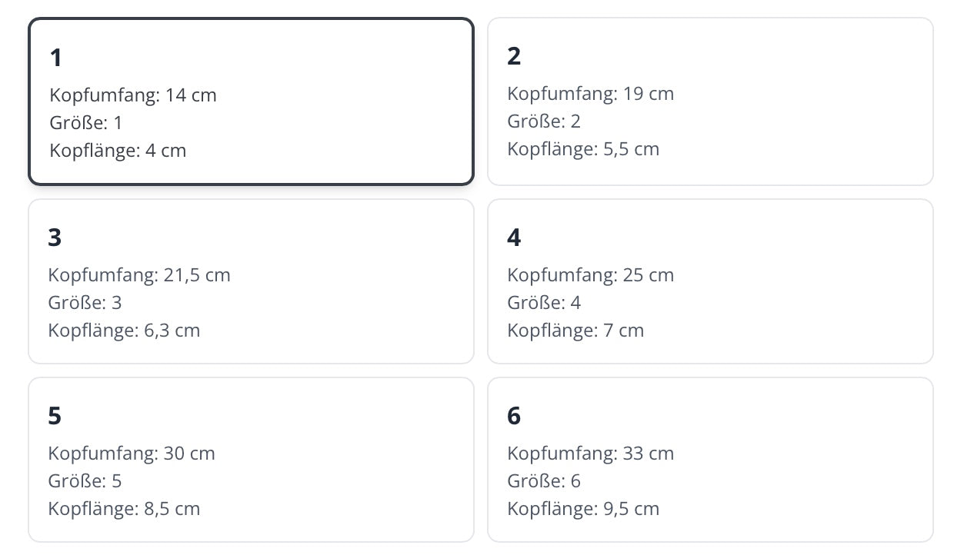Choose the card with Kopfumfang 21,5 cm
Screen dimensions: 954x555
pos(251,281)
